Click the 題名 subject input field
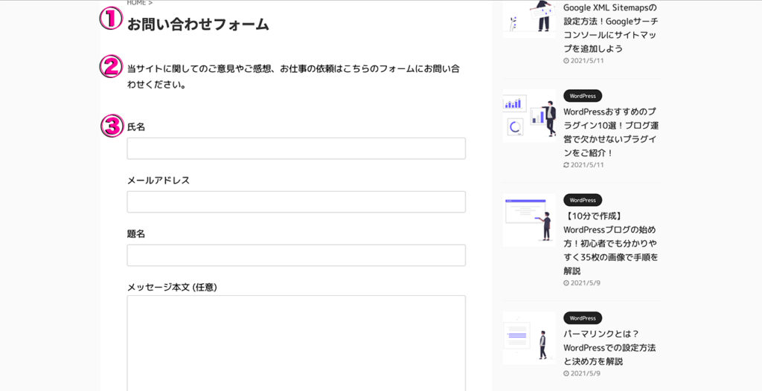This screenshot has width=762, height=391. coord(296,255)
